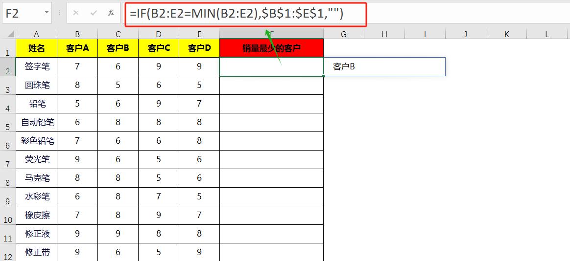Screen dimensions: 570x261
Task: Select row 4 header
Action: [x=8, y=104]
